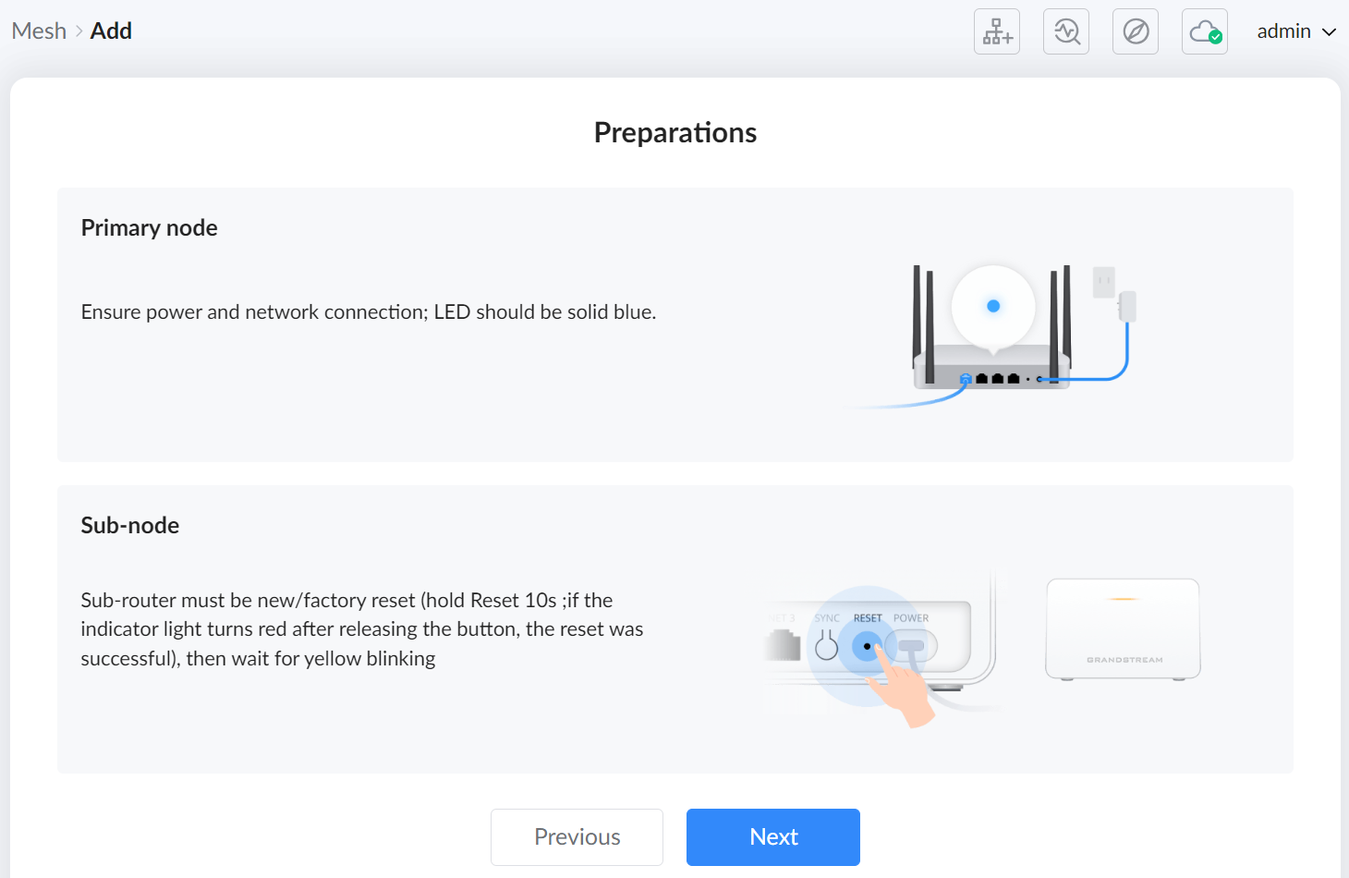This screenshot has height=878, width=1349.
Task: Click the compass setup wizard icon
Action: (x=1136, y=31)
